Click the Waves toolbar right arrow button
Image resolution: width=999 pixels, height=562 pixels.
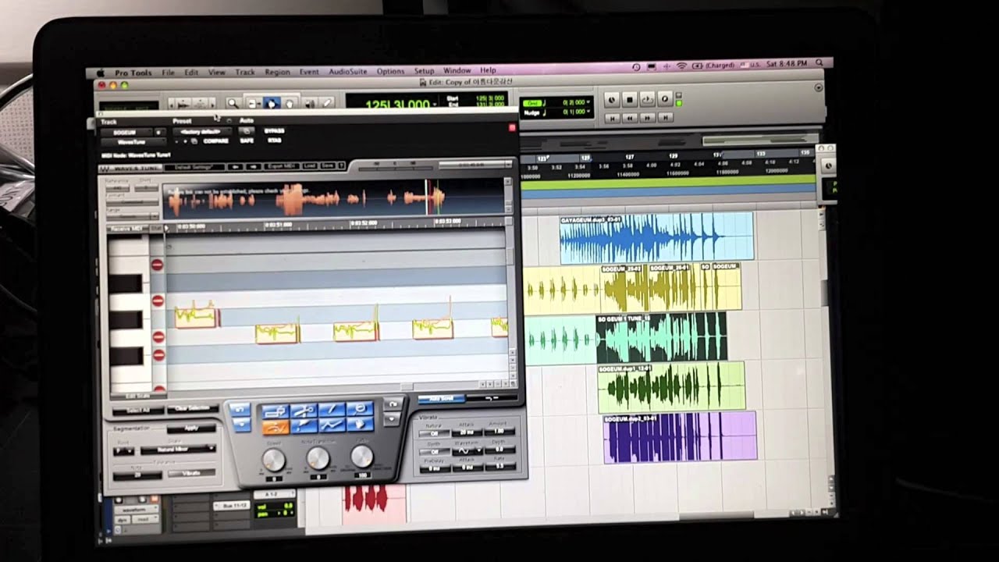[x=254, y=166]
